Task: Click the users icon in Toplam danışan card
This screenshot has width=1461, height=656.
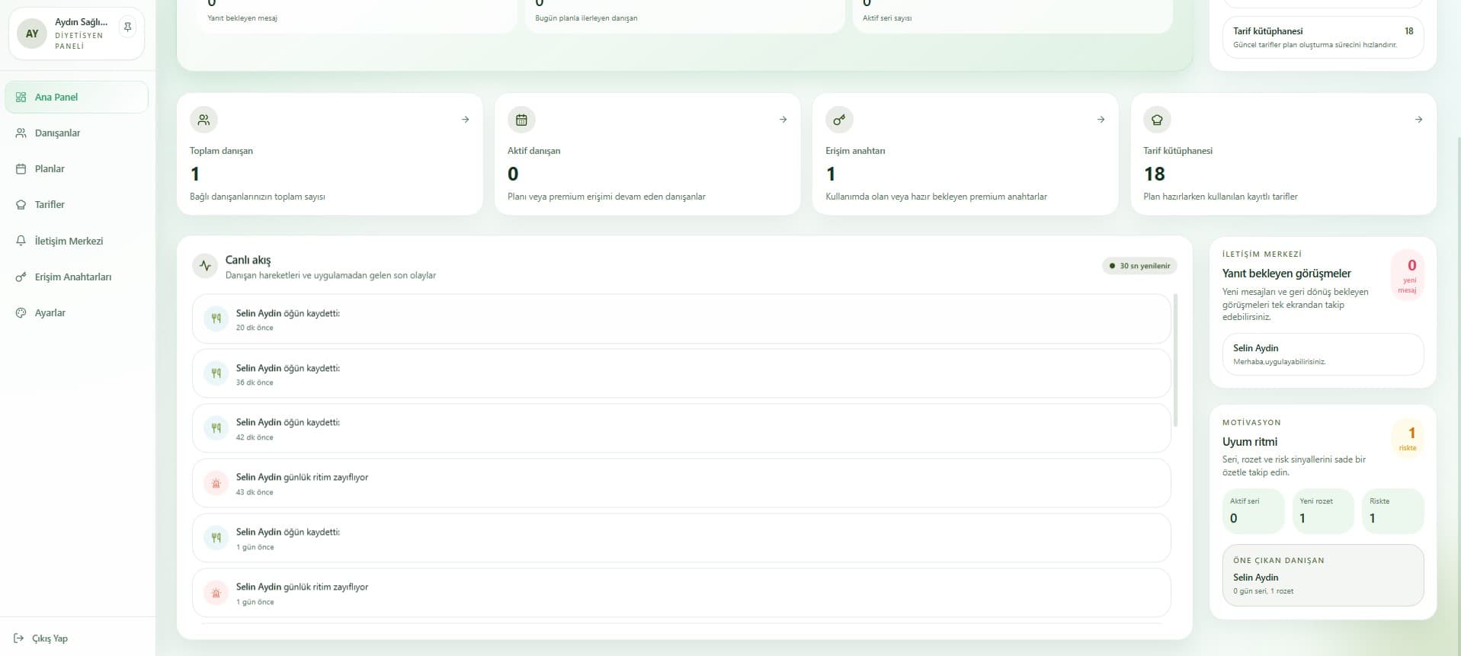Action: tap(203, 120)
